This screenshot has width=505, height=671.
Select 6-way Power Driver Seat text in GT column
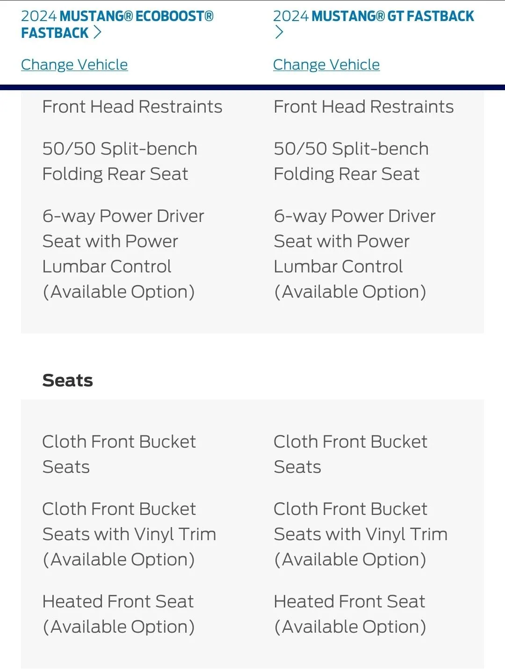click(355, 254)
